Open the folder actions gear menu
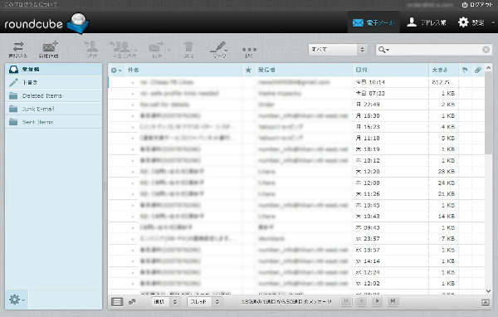This screenshot has width=498, height=317. point(17,300)
